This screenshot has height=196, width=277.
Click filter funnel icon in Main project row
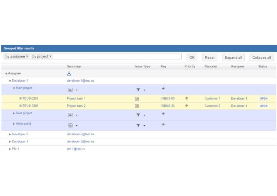pyautogui.click(x=138, y=90)
